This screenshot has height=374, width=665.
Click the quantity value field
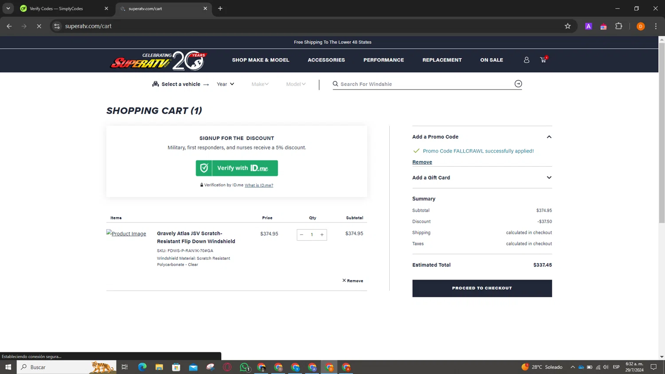tap(312, 234)
